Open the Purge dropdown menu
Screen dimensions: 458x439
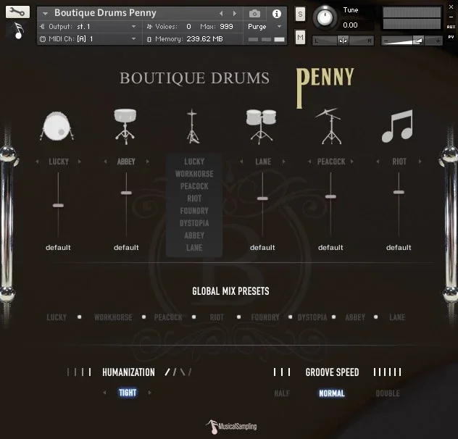point(265,27)
